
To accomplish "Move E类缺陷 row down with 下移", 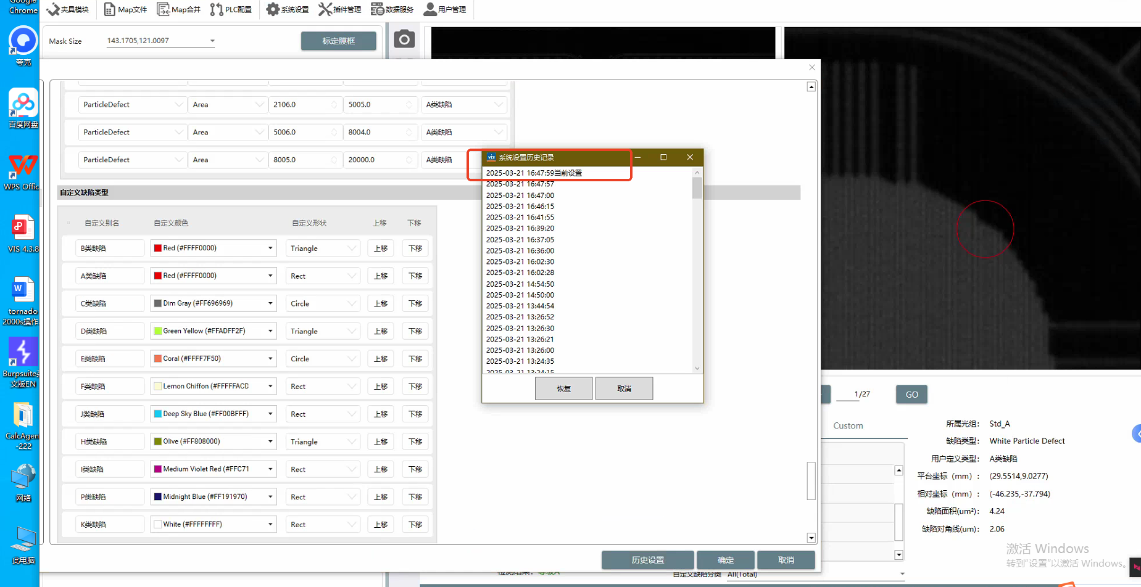I will point(415,359).
